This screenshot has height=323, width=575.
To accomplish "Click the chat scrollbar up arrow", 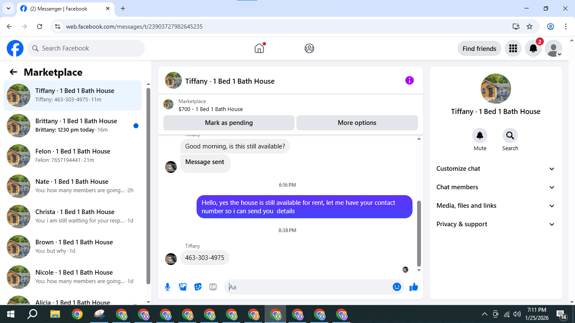I will tap(419, 139).
